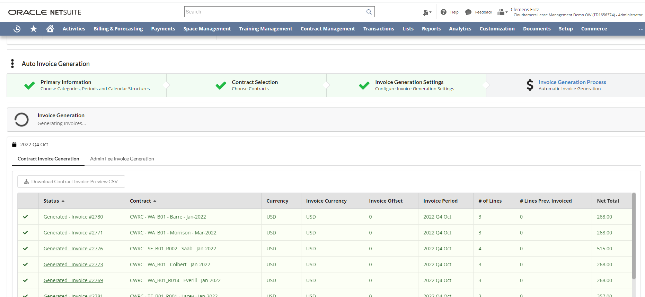The width and height of the screenshot is (645, 297).
Task: Open the Transactions menu
Action: 379,29
